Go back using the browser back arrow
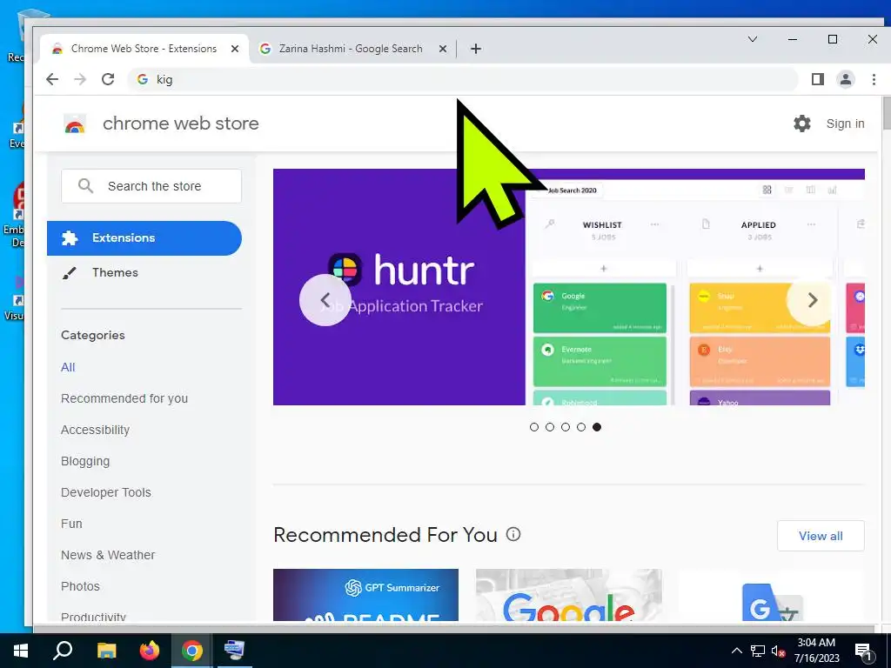Screen dimensions: 891x668 (52, 79)
